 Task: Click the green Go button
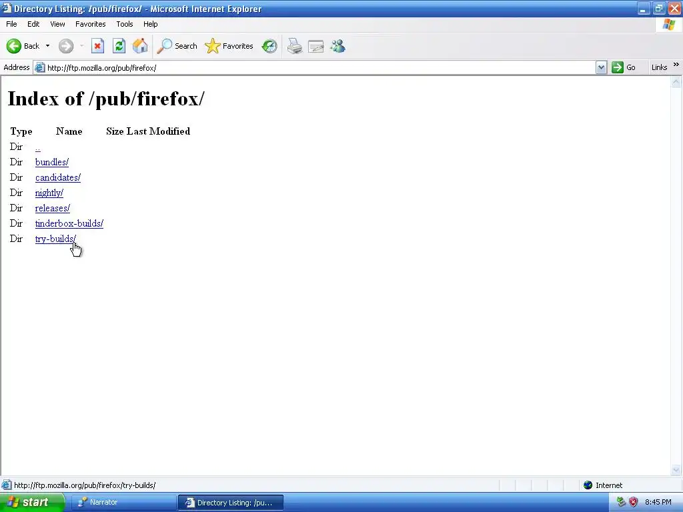tap(624, 67)
